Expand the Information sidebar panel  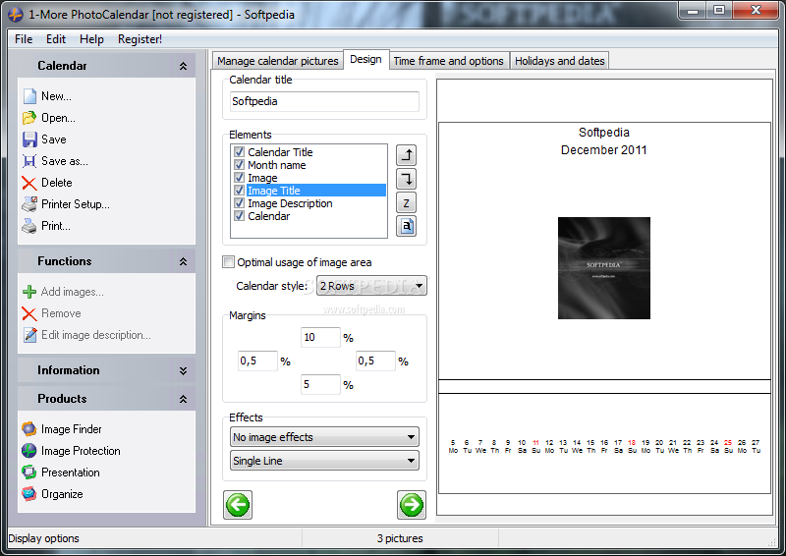click(183, 370)
